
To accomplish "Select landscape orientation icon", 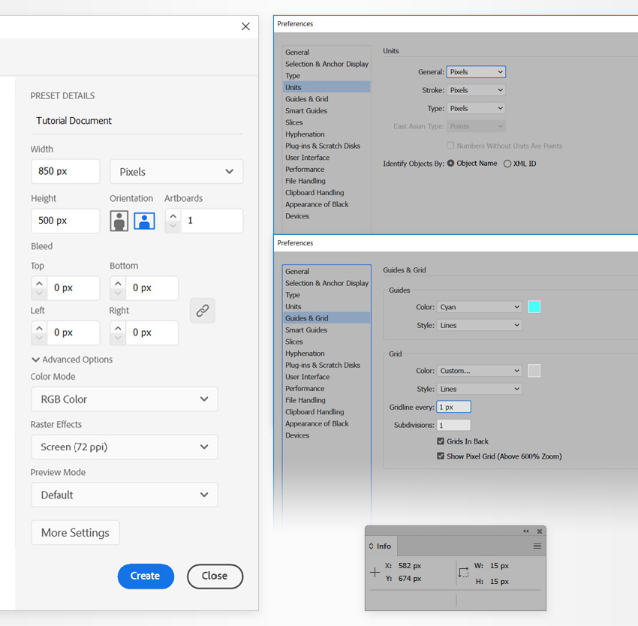I will coord(144,221).
